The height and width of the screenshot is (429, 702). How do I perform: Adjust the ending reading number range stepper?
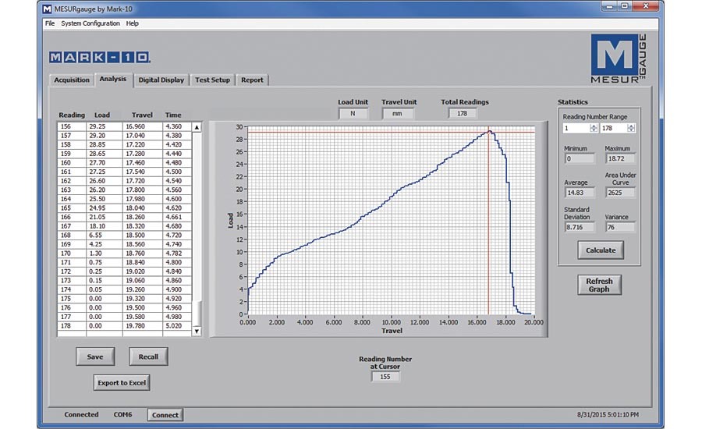[631, 128]
